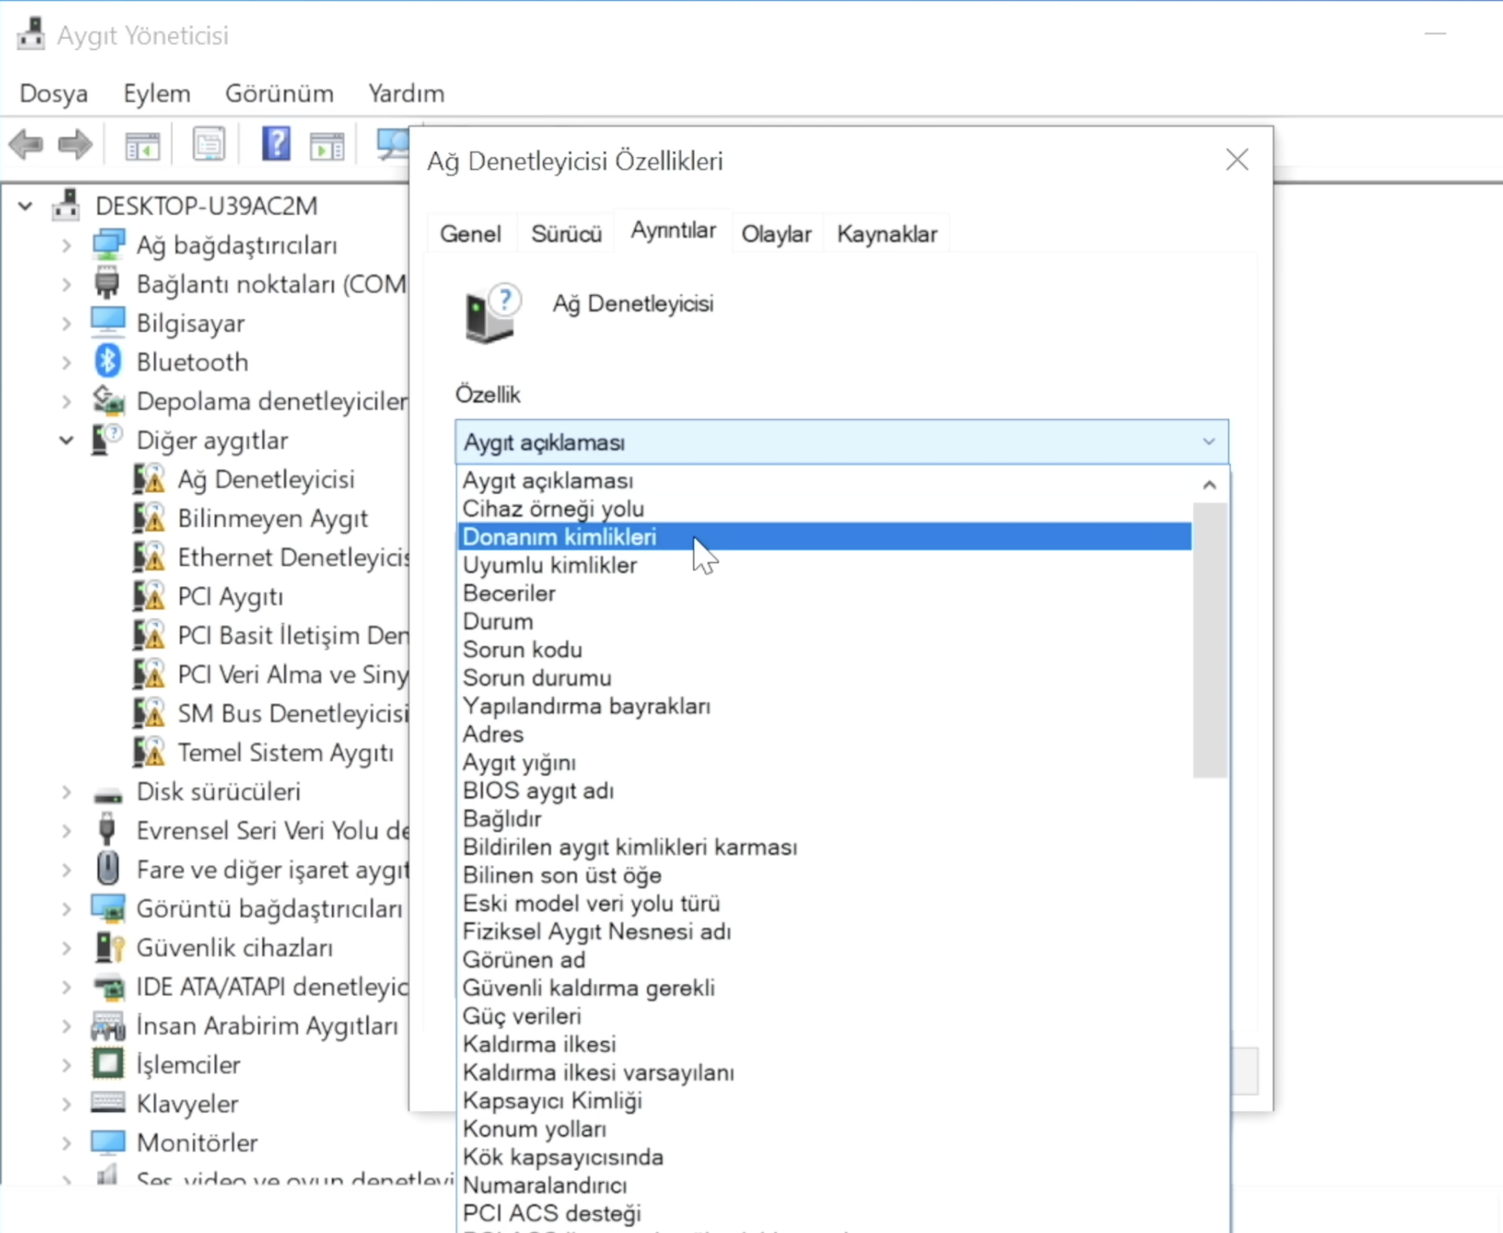Switch to the Sürücü tab

(566, 233)
